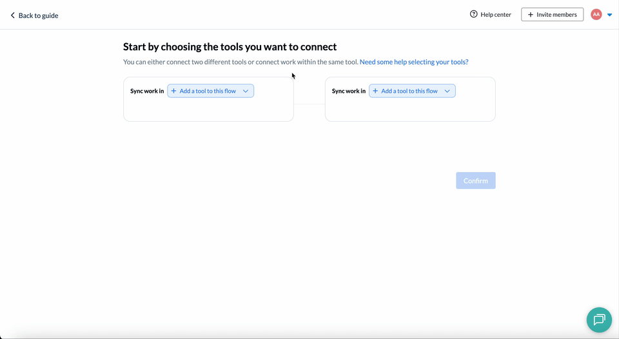This screenshot has height=339, width=619.
Task: Click the plus icon in the left tool selector
Action: tap(173, 91)
